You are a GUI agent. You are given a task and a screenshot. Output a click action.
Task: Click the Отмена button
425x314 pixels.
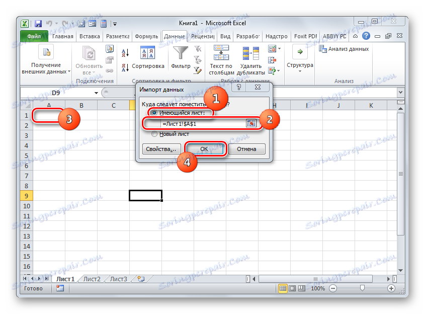(x=246, y=149)
